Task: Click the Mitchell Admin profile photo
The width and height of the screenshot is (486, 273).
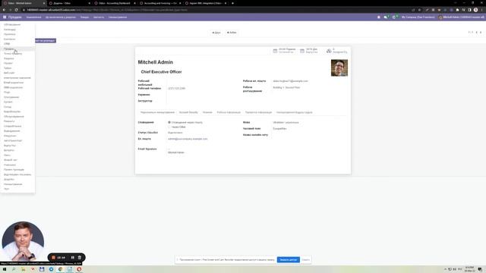Action: click(339, 67)
